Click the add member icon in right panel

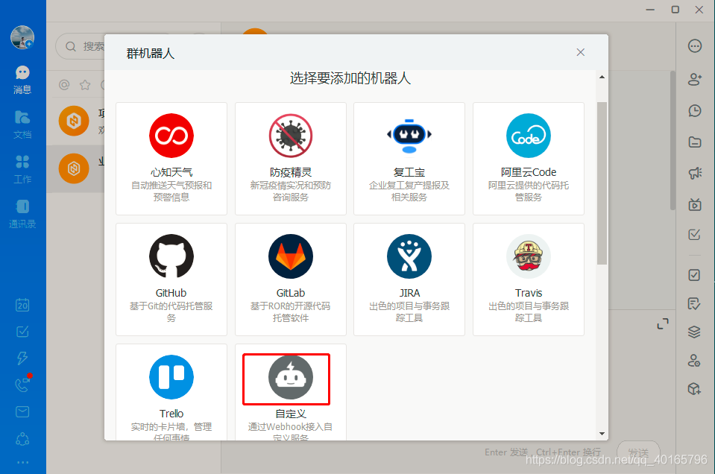coord(694,79)
